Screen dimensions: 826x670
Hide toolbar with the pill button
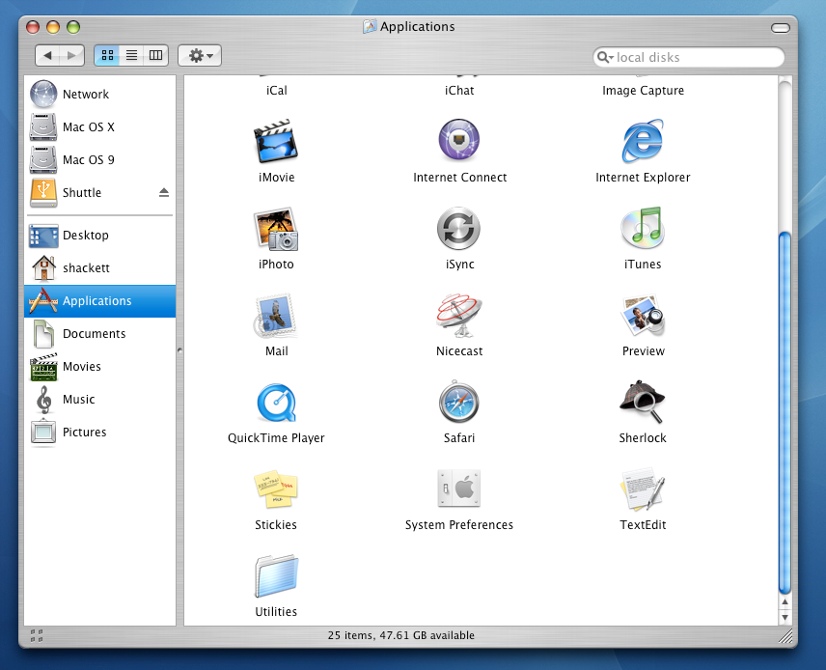781,27
